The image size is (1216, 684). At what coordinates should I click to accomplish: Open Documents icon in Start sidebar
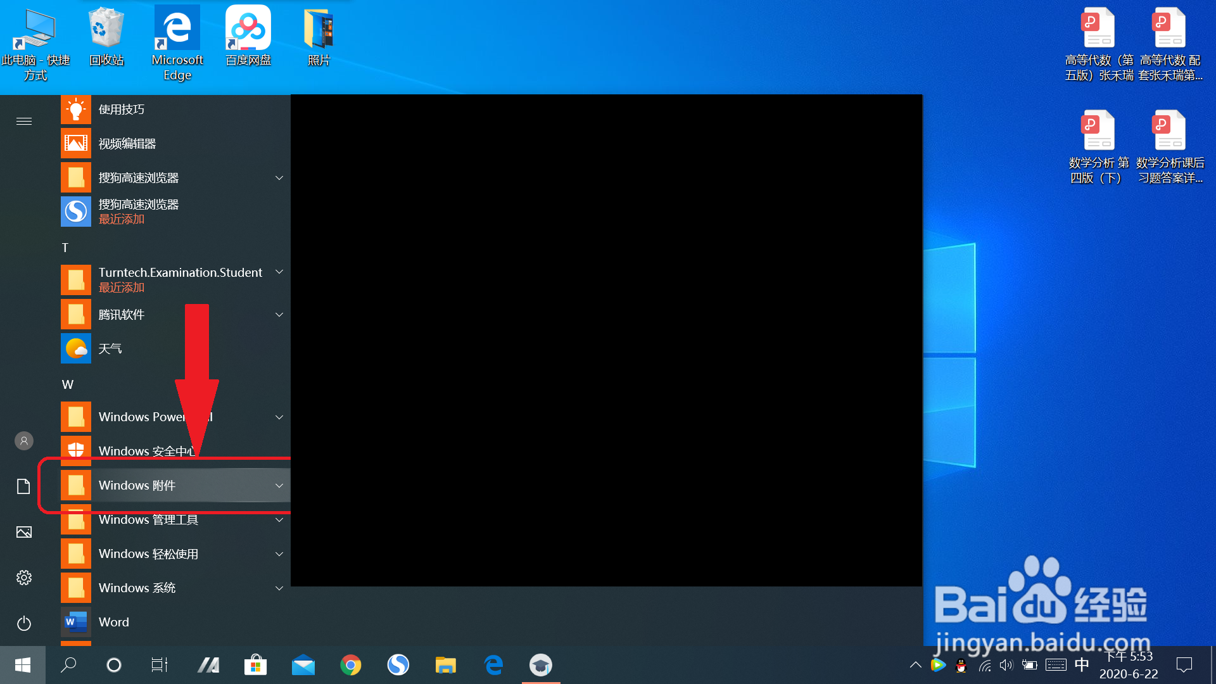[24, 486]
